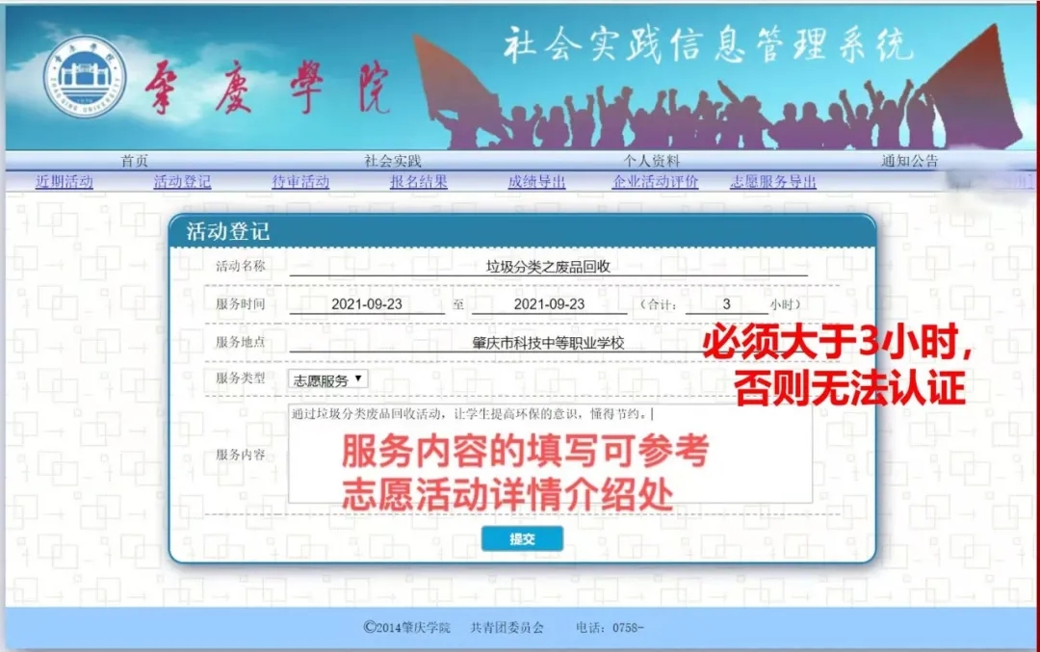
Task: Open the 待审活动 link
Action: coord(300,181)
